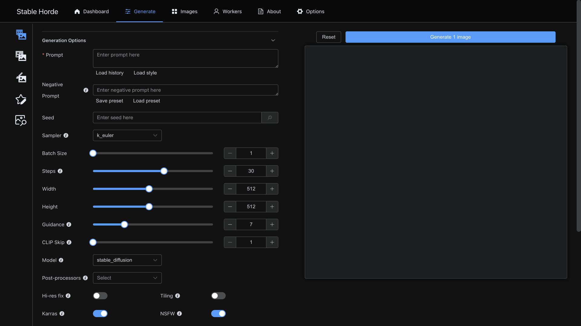Image resolution: width=581 pixels, height=326 pixels.
Task: Click the Negative Prompt info icon
Action: [x=86, y=90]
